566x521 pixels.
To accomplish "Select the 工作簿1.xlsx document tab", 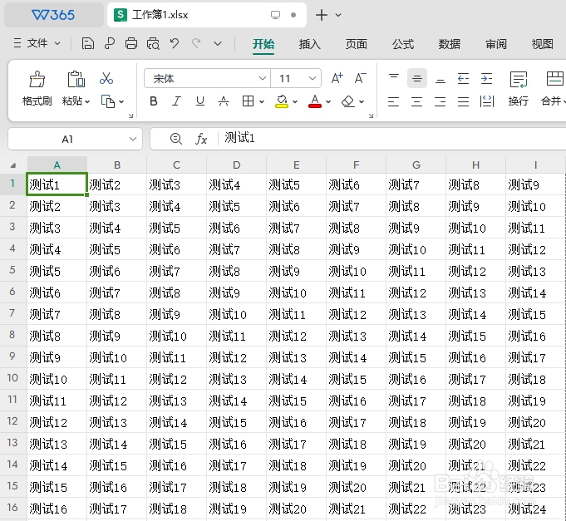I will (x=207, y=15).
